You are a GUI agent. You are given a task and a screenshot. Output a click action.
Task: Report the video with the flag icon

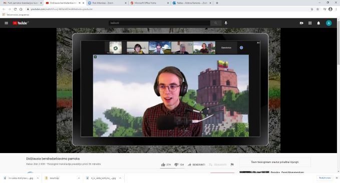(232, 165)
